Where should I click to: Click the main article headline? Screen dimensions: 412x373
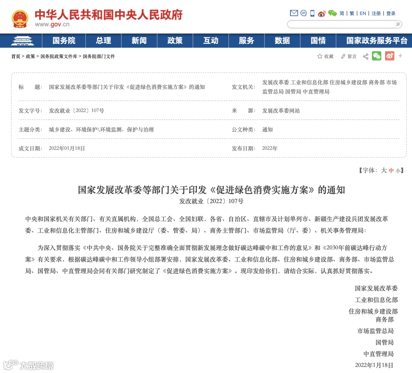[211, 190]
